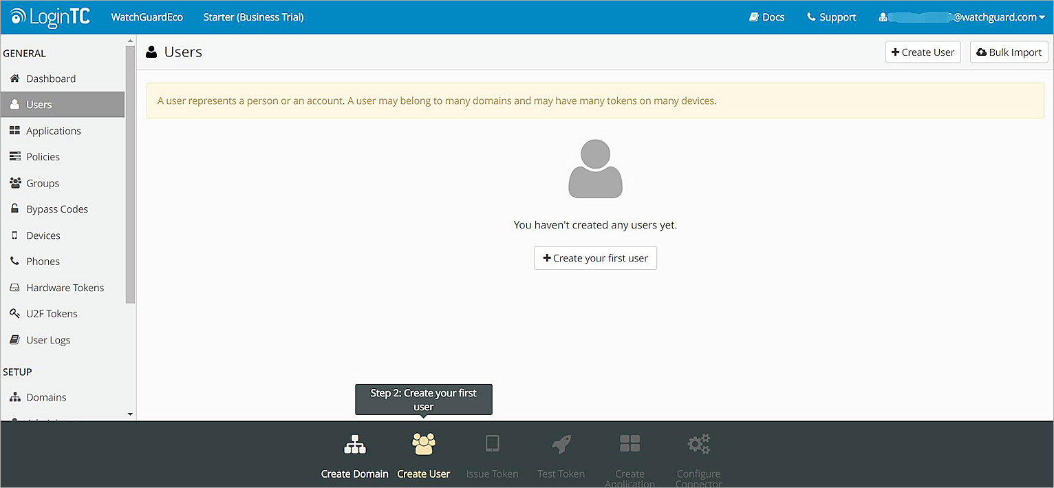Image resolution: width=1054 pixels, height=488 pixels.
Task: Select the Bypass Codes lock icon
Action: pyautogui.click(x=15, y=209)
